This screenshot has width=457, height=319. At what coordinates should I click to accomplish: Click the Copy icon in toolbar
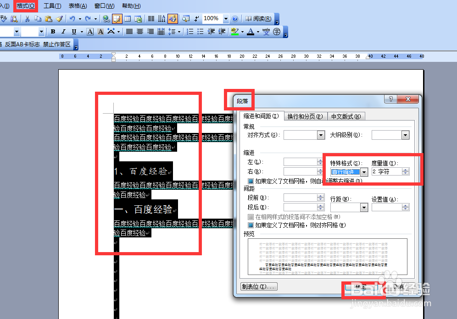(x=38, y=19)
